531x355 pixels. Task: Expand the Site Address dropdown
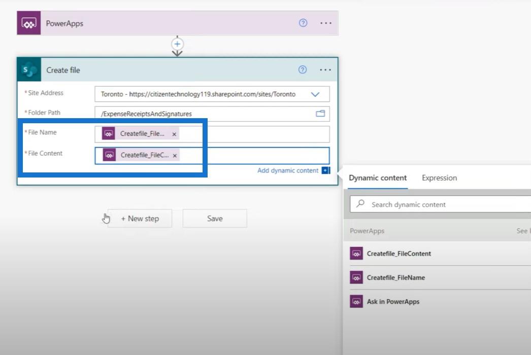click(x=315, y=94)
